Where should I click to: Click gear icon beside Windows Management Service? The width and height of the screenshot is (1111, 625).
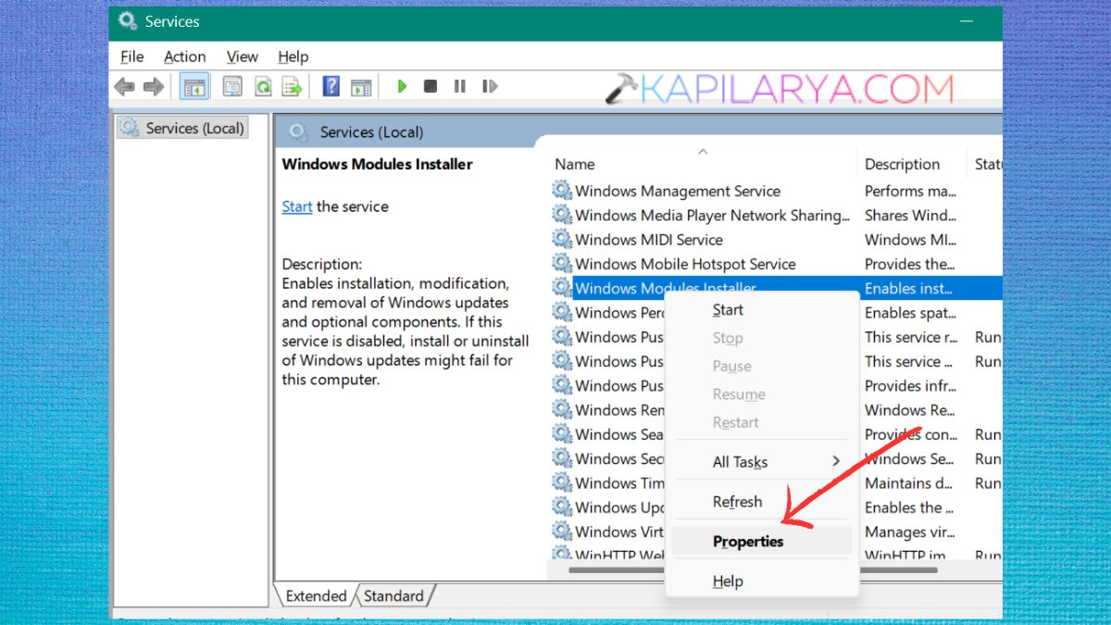pyautogui.click(x=562, y=191)
